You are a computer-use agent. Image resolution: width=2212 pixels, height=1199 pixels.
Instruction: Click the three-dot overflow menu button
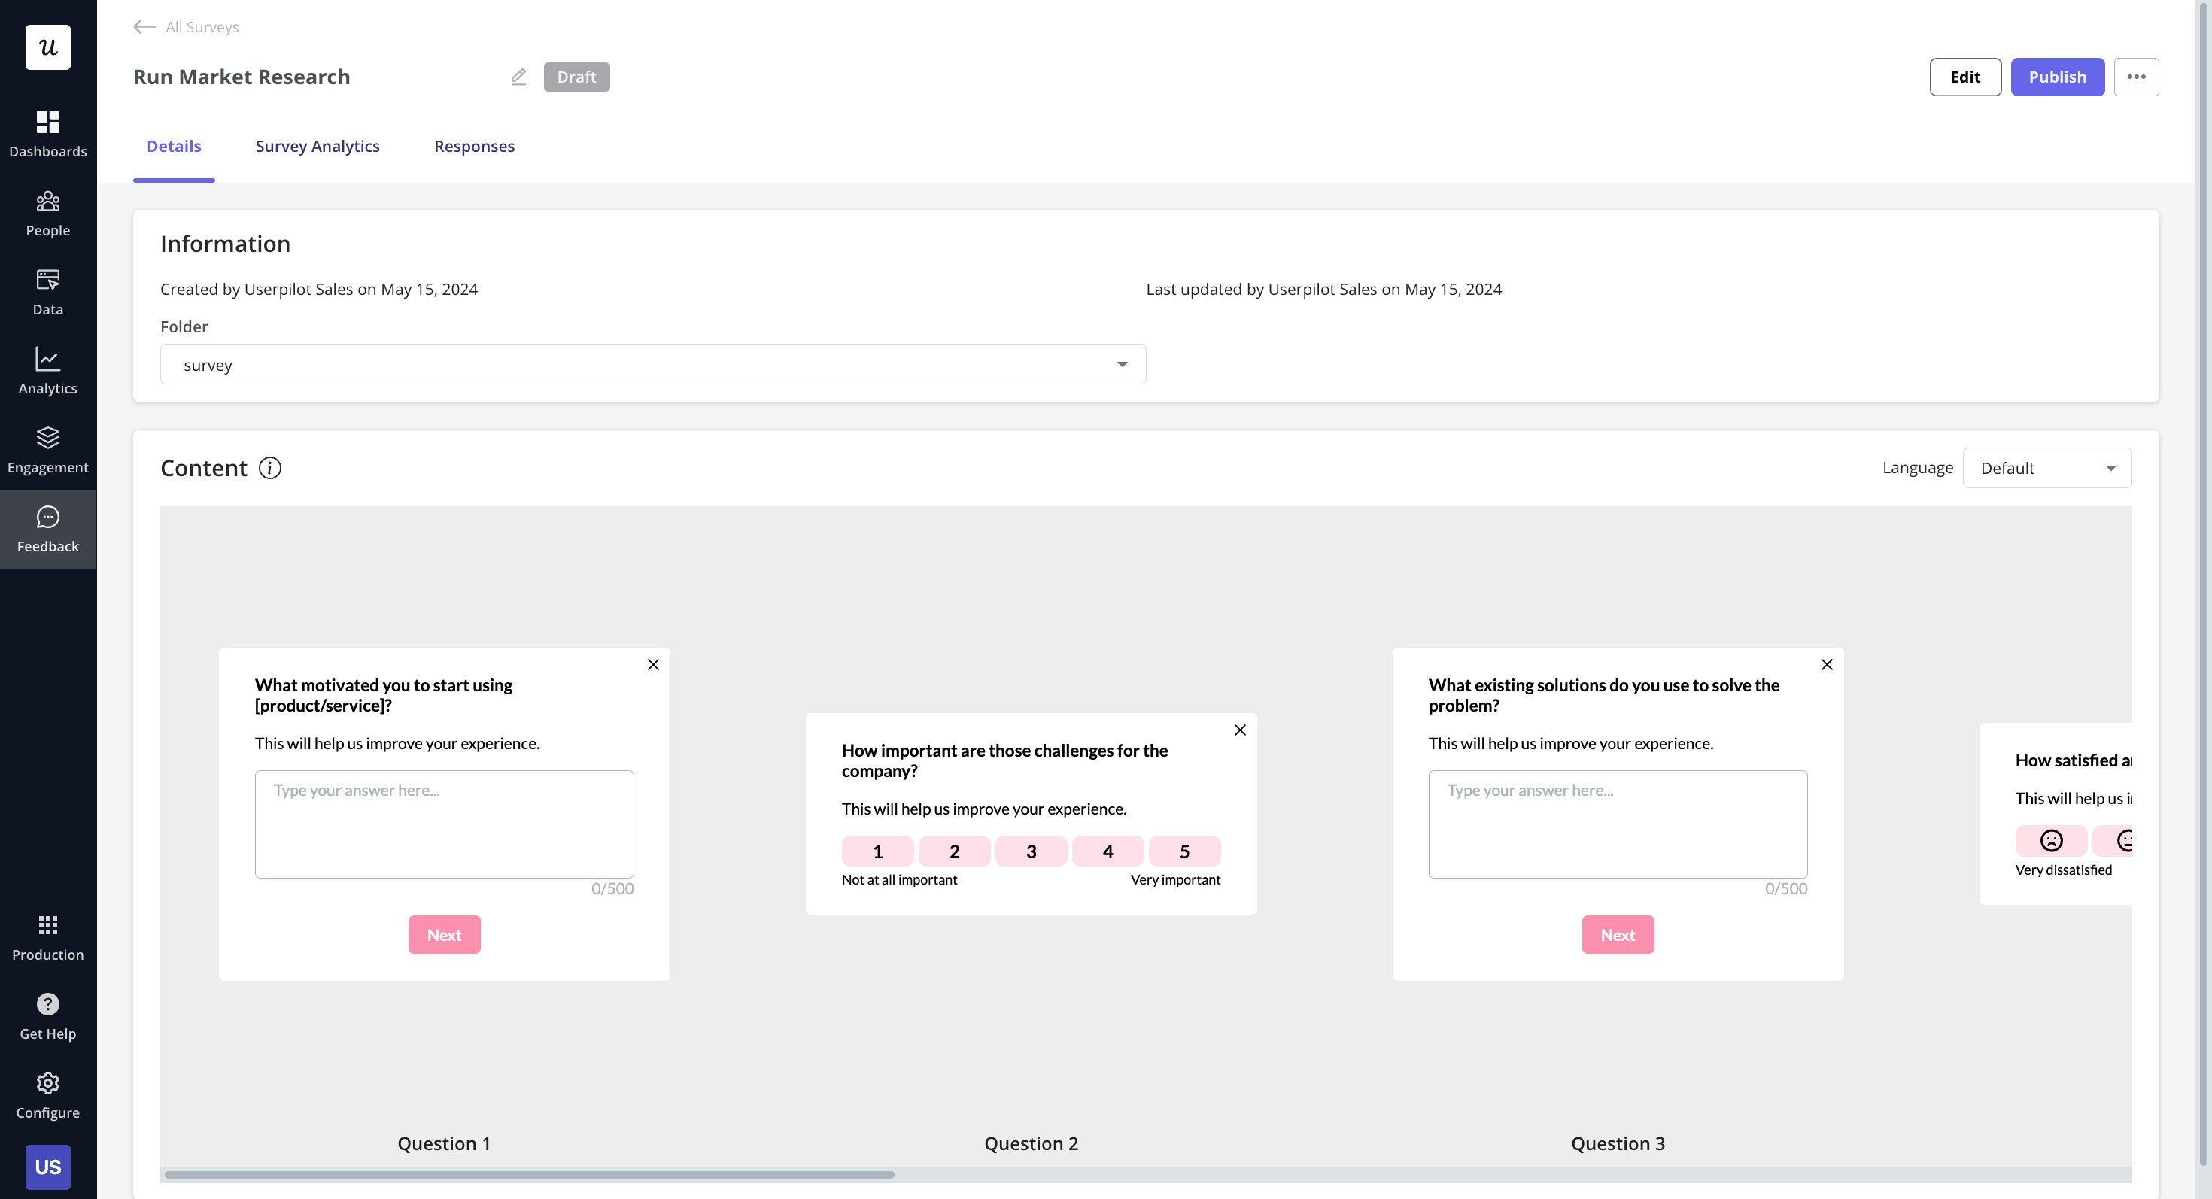pos(2137,77)
